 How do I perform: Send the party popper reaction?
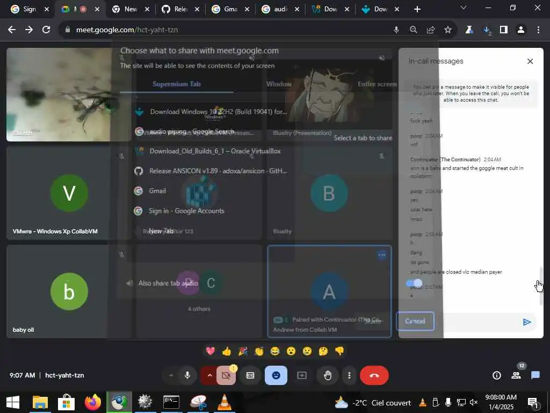pyautogui.click(x=243, y=351)
